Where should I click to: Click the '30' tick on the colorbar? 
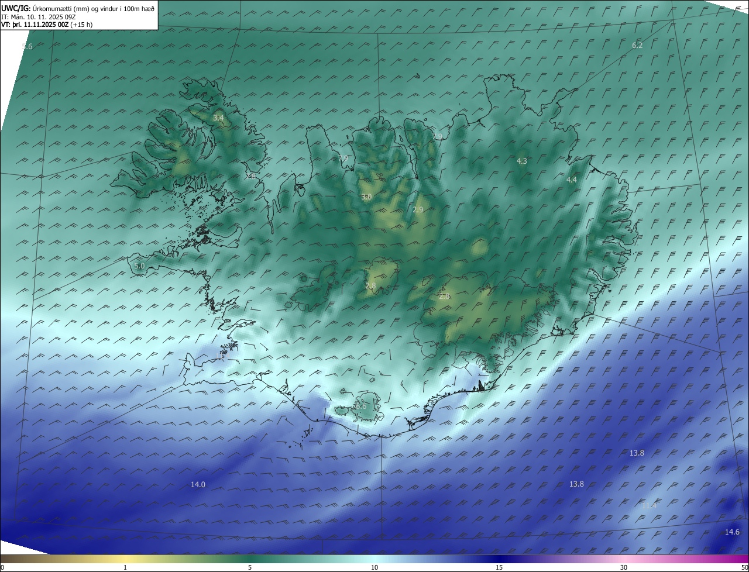pyautogui.click(x=624, y=568)
